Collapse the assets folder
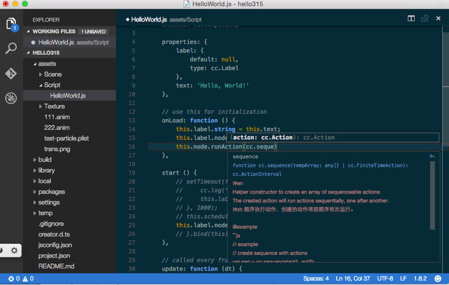 tap(35, 63)
